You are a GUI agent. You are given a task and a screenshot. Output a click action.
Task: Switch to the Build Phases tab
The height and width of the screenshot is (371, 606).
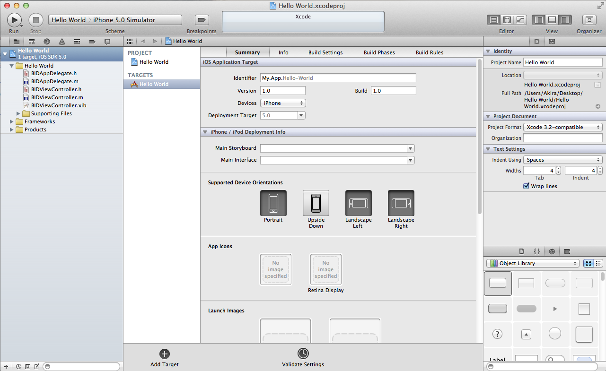coord(379,52)
